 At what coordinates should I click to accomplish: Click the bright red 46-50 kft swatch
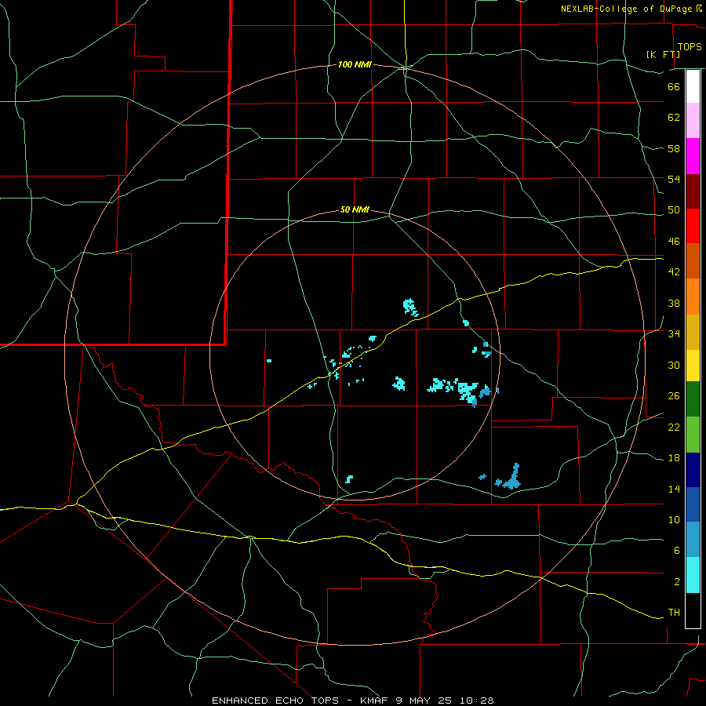pyautogui.click(x=693, y=226)
